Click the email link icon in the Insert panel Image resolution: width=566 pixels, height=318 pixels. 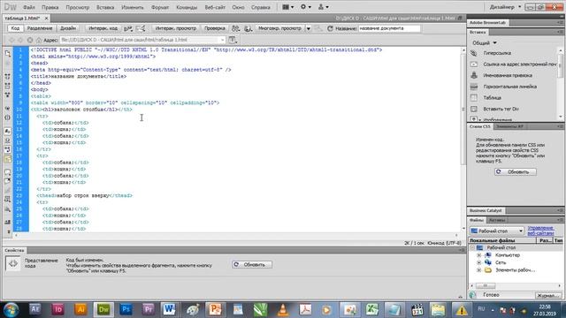pyautogui.click(x=474, y=64)
